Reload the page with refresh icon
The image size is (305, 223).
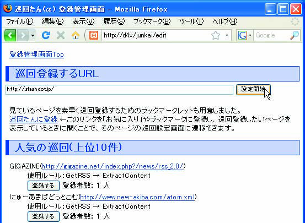click(46, 35)
